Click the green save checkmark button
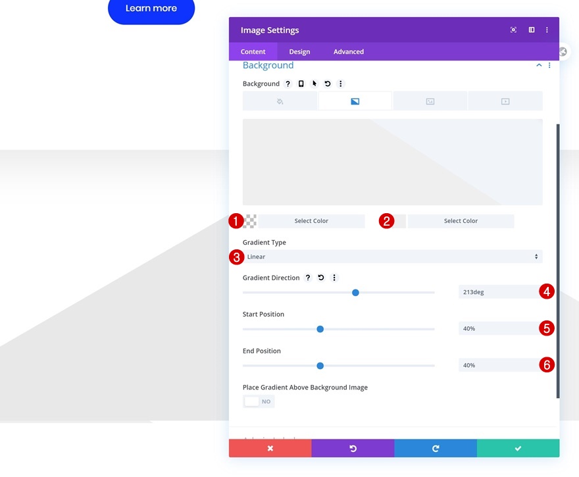Viewport: 579px width, 477px height. tap(518, 448)
